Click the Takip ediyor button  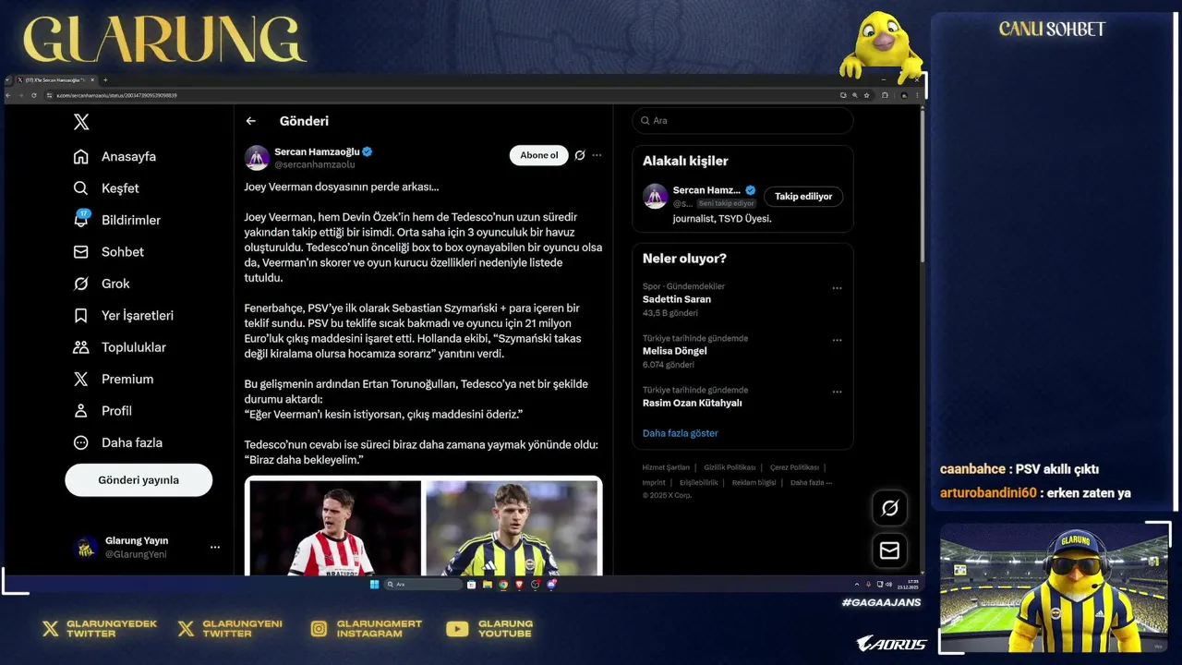coord(803,196)
